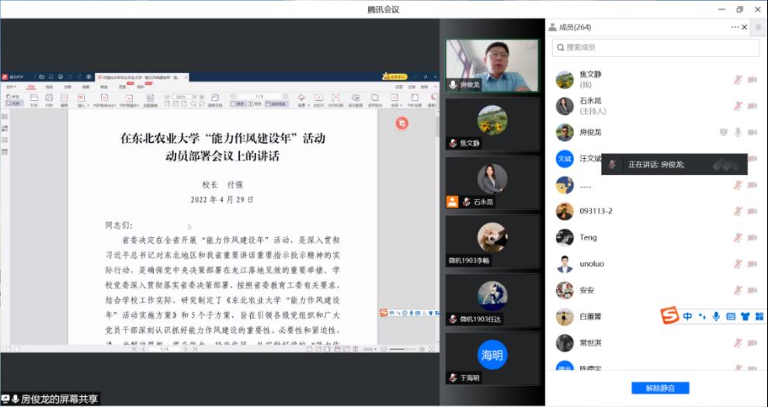Toggle 焦文静's camera icon in member list
The width and height of the screenshot is (768, 407).
pos(752,79)
